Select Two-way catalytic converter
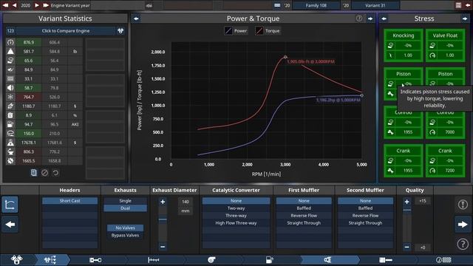This screenshot has width=473, height=266. pyautogui.click(x=236, y=208)
